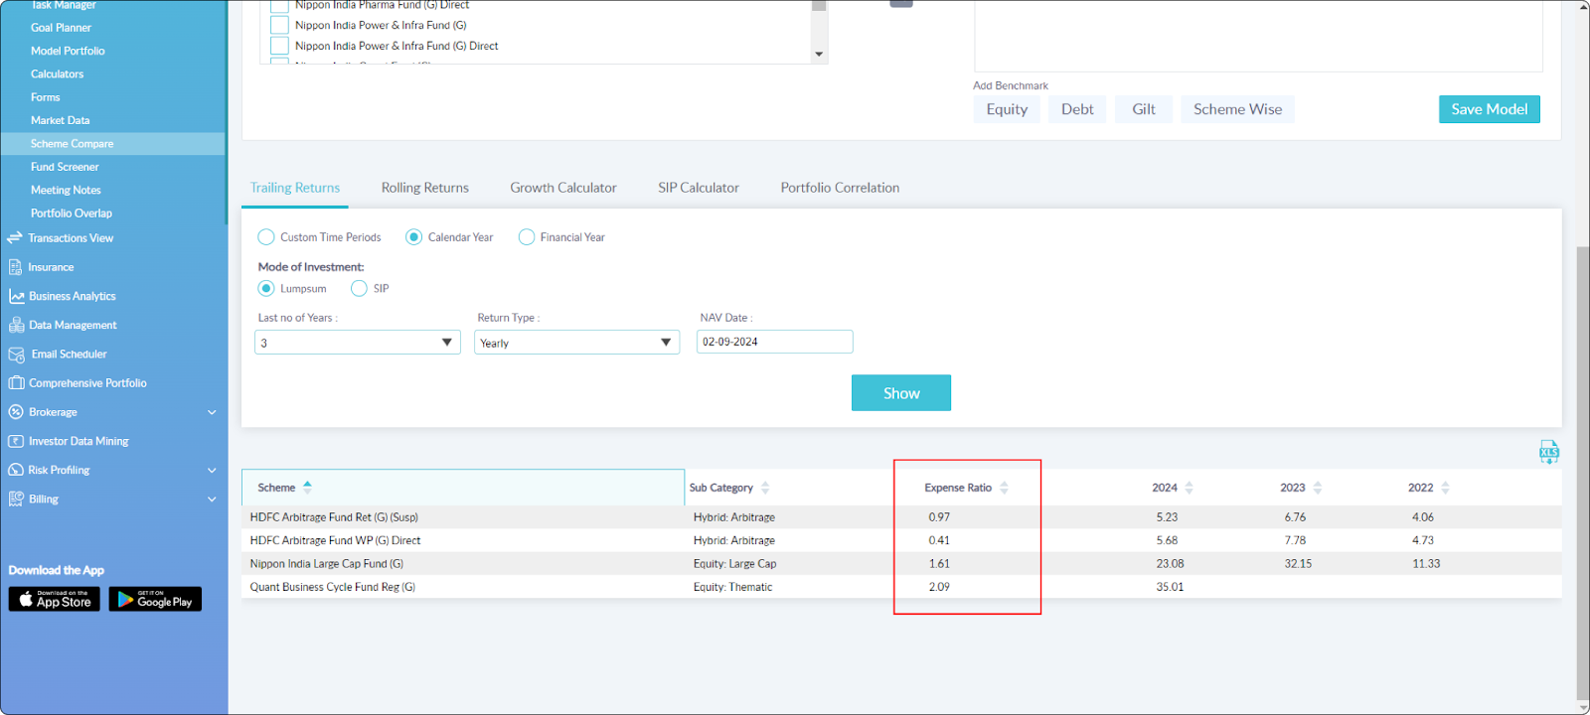Click the Transactions View arrows icon
This screenshot has height=715, width=1590.
(15, 238)
